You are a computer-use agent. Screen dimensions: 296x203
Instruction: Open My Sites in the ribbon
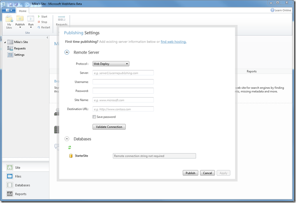[x=9, y=22]
